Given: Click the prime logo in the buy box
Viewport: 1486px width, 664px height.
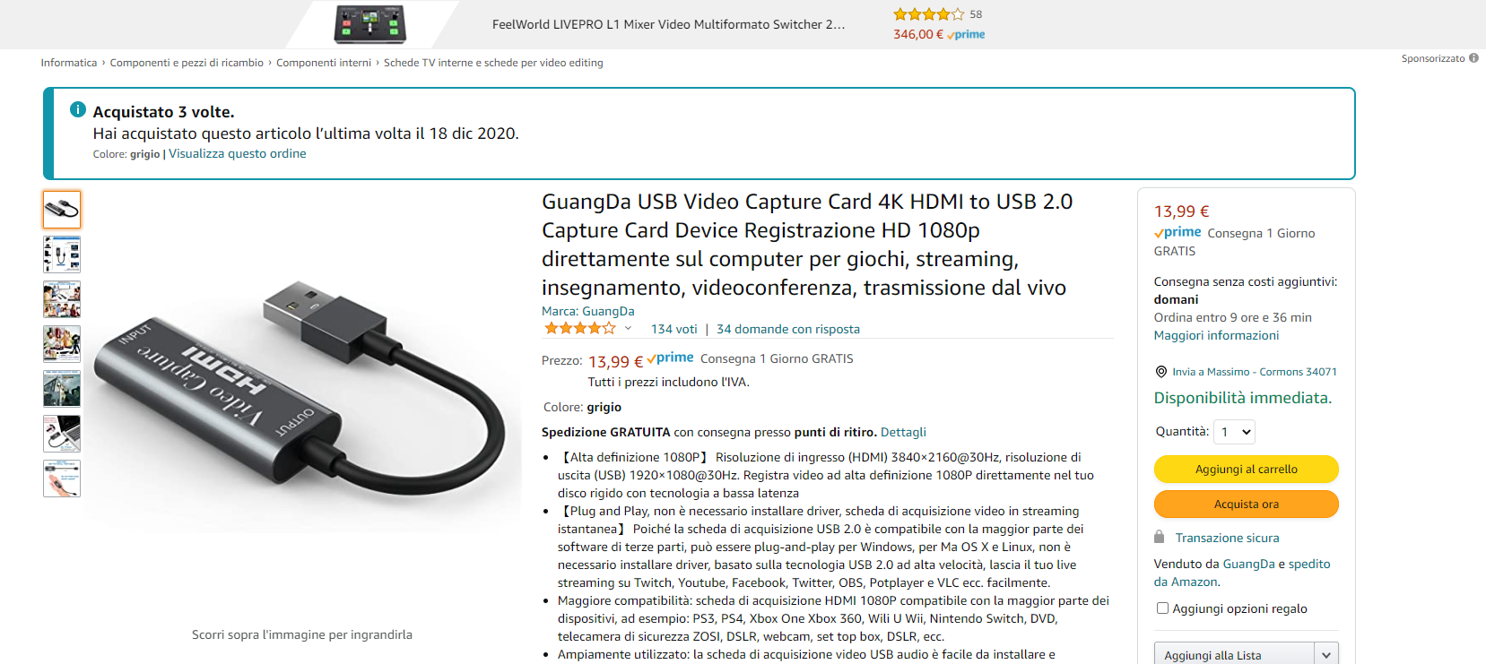Looking at the screenshot, I should [1178, 232].
